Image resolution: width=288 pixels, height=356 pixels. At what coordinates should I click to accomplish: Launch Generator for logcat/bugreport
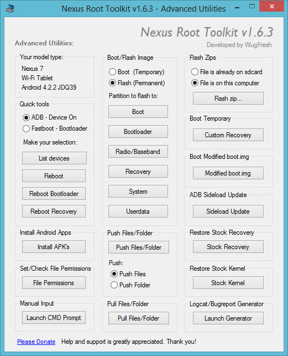point(228,318)
